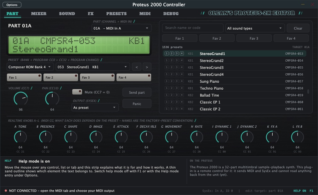Screen dimensions: 318x195
Task: Assign Techno Piano to favorite slot 4
Action: tap(182, 88)
